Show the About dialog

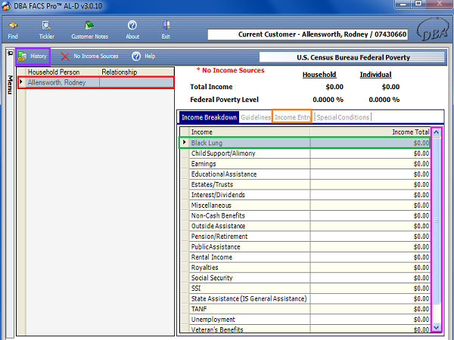(132, 30)
